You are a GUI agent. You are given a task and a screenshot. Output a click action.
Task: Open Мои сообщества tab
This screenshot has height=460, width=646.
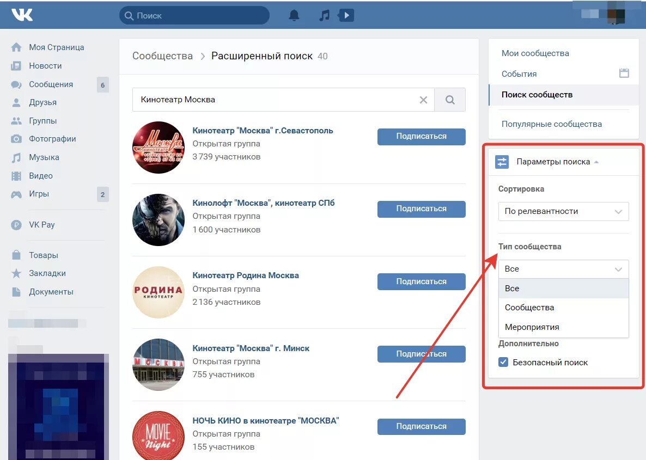[535, 53]
